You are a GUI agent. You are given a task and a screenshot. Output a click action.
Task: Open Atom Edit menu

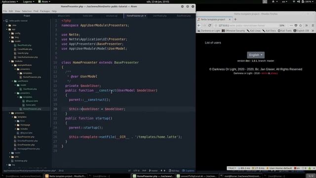(x=11, y=11)
